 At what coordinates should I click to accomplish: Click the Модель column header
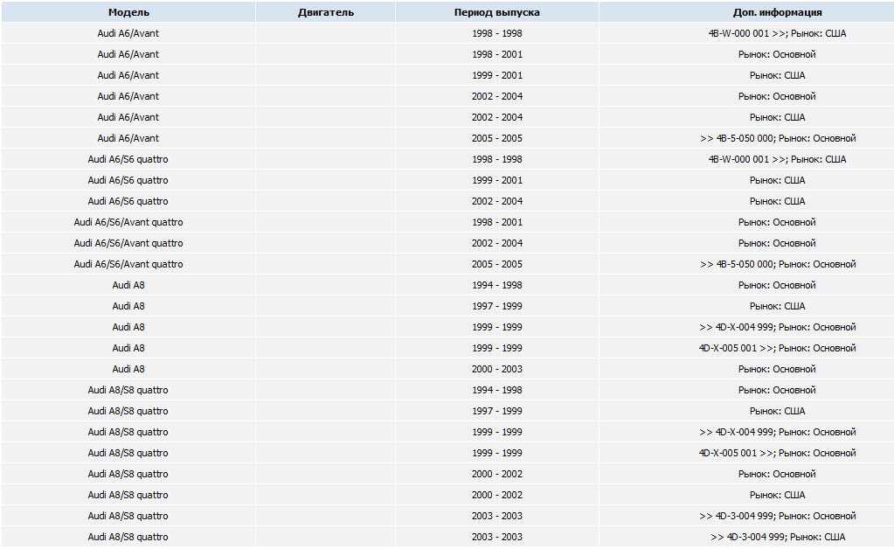[128, 12]
